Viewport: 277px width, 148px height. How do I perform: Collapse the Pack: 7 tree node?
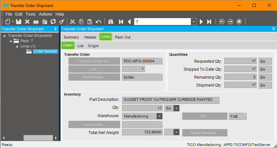(x=11, y=41)
